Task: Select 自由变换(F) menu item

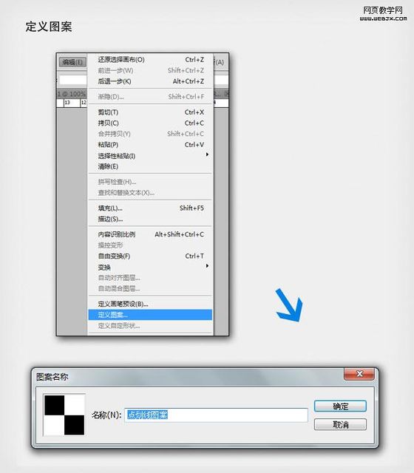Action: tap(150, 256)
